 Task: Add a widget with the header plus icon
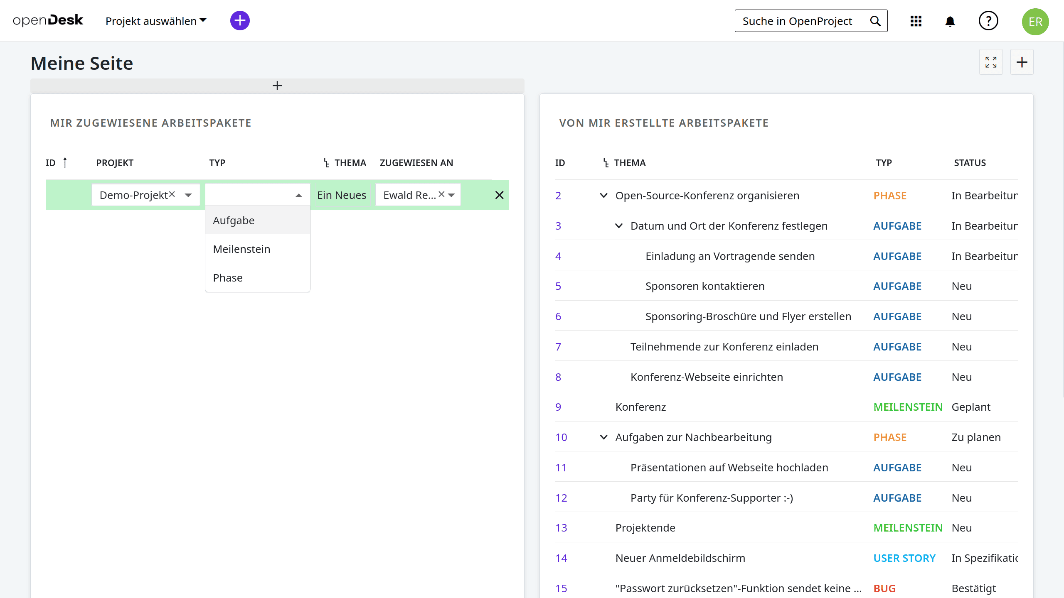(1022, 62)
